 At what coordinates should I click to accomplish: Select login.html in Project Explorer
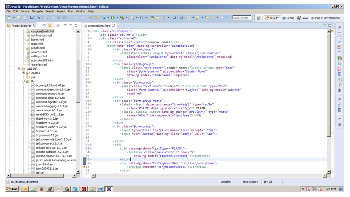coord(37,44)
